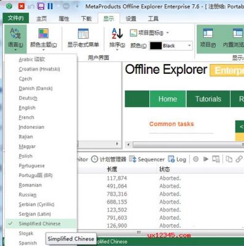The width and height of the screenshot is (244, 246).
Task: Open the File (文件) menu
Action: tap(16, 18)
